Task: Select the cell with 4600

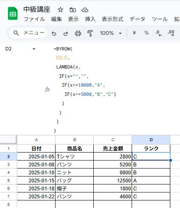Action: [x=113, y=196]
